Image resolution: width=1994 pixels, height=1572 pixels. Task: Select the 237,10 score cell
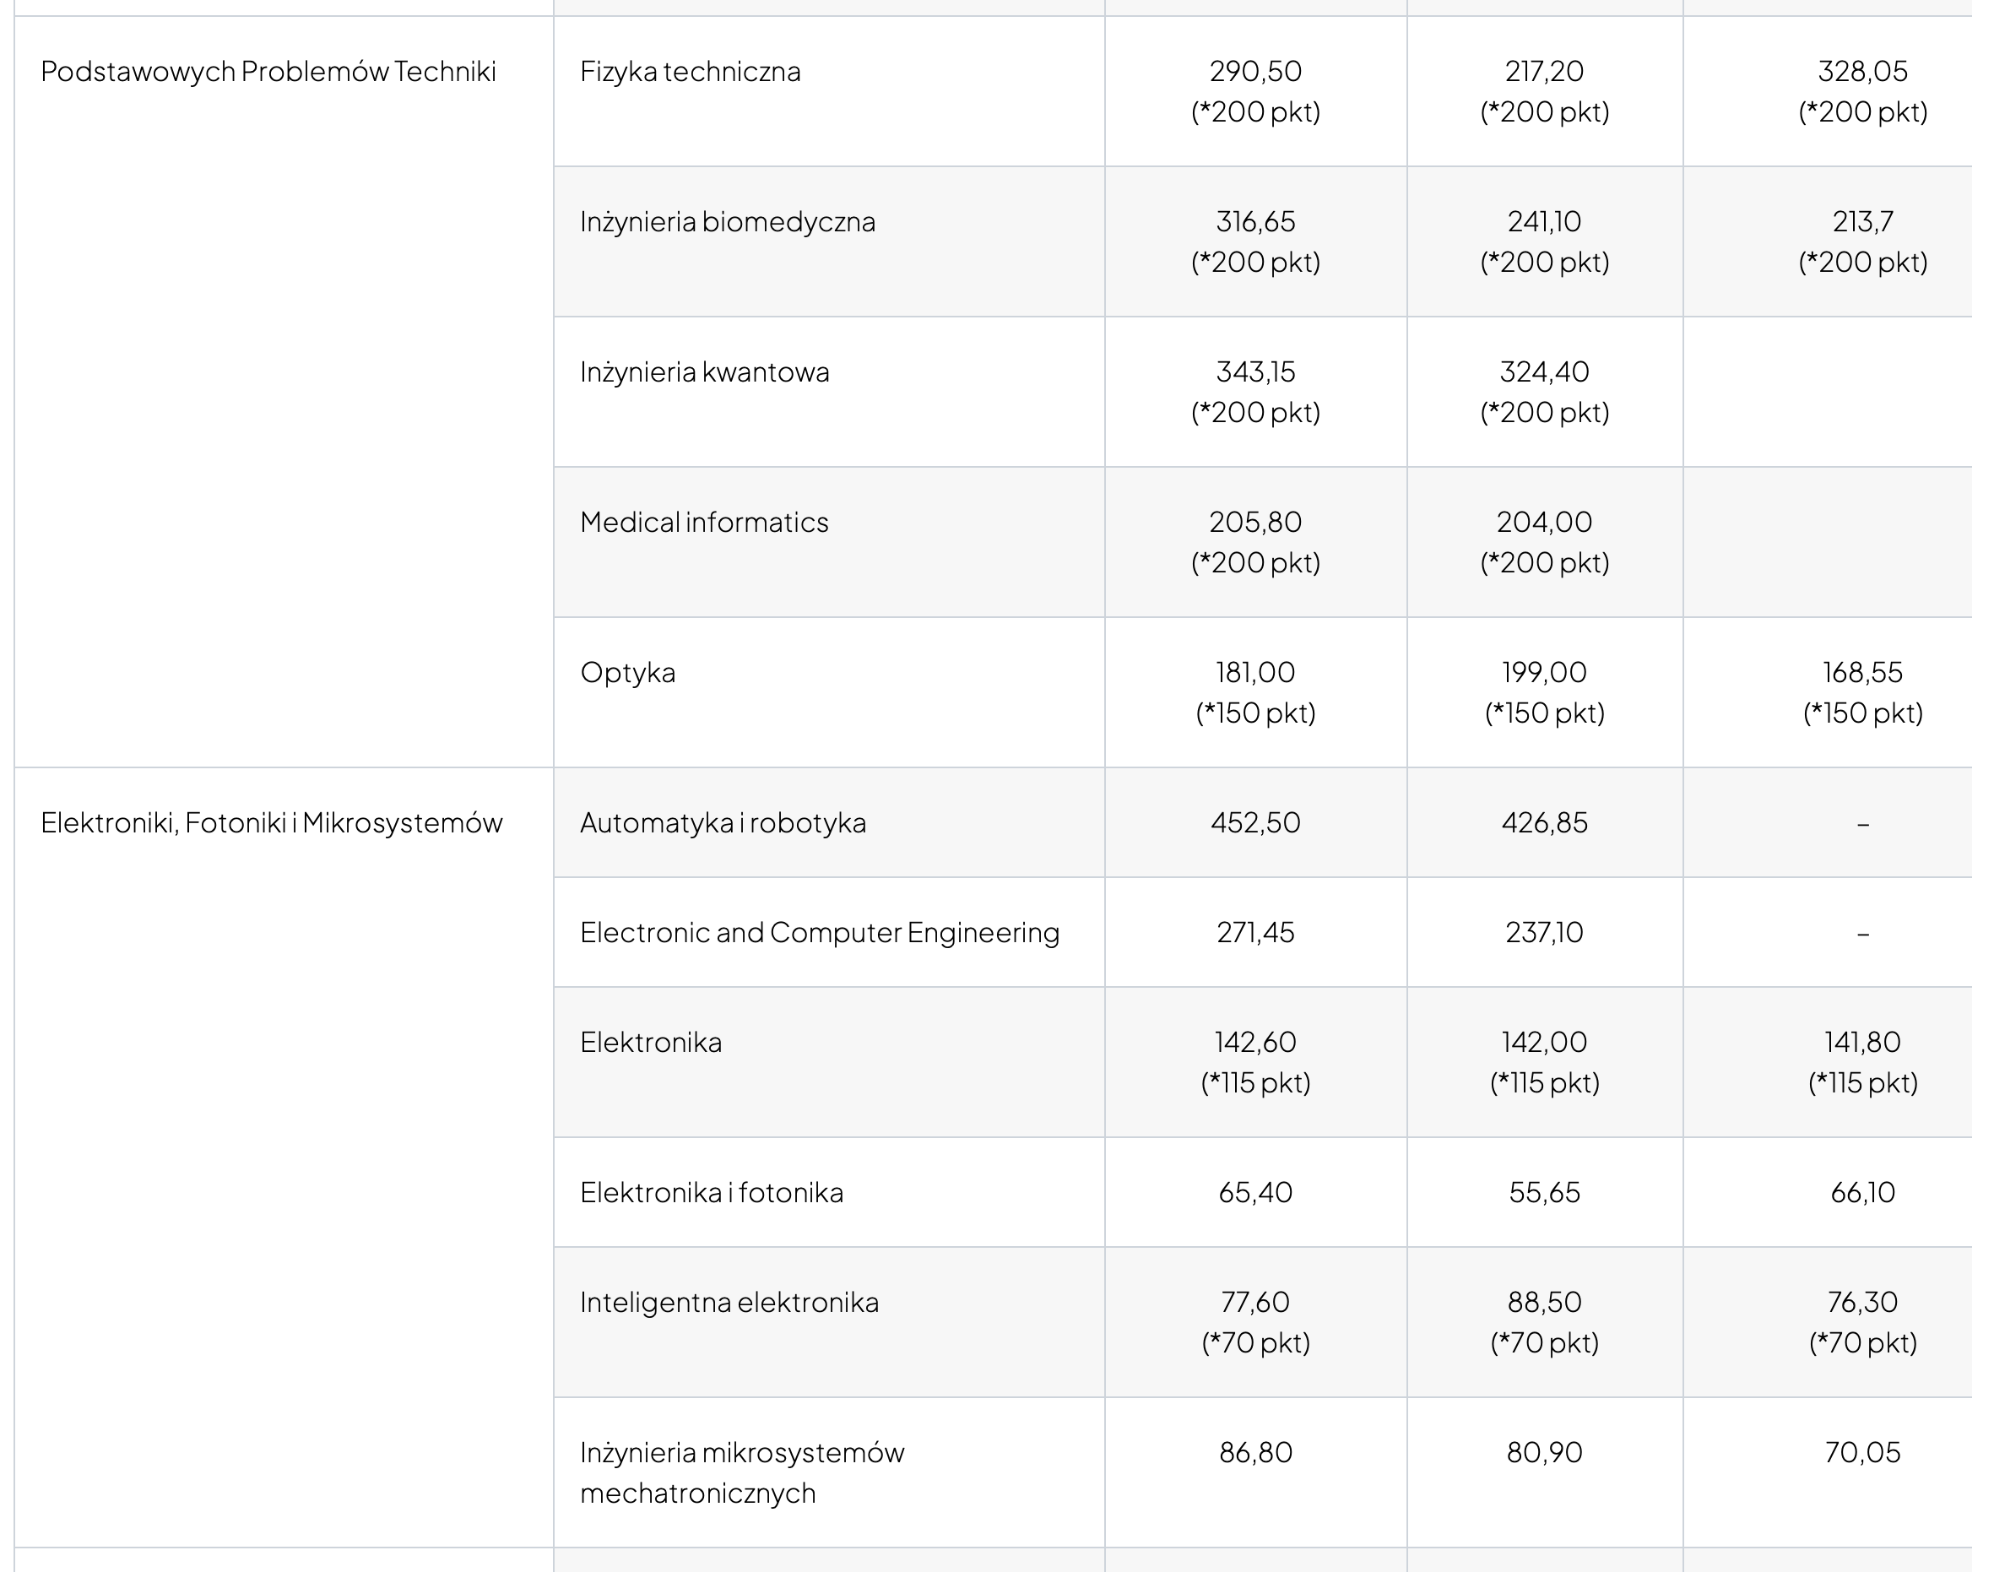click(1544, 932)
